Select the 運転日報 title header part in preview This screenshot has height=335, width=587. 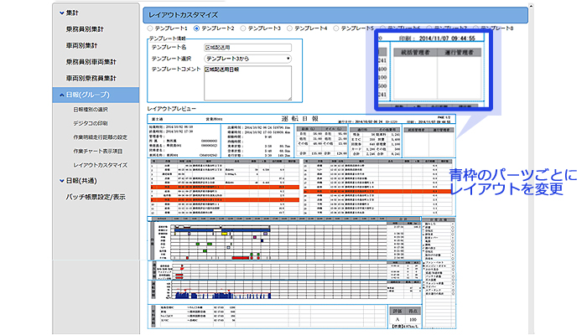(x=301, y=119)
